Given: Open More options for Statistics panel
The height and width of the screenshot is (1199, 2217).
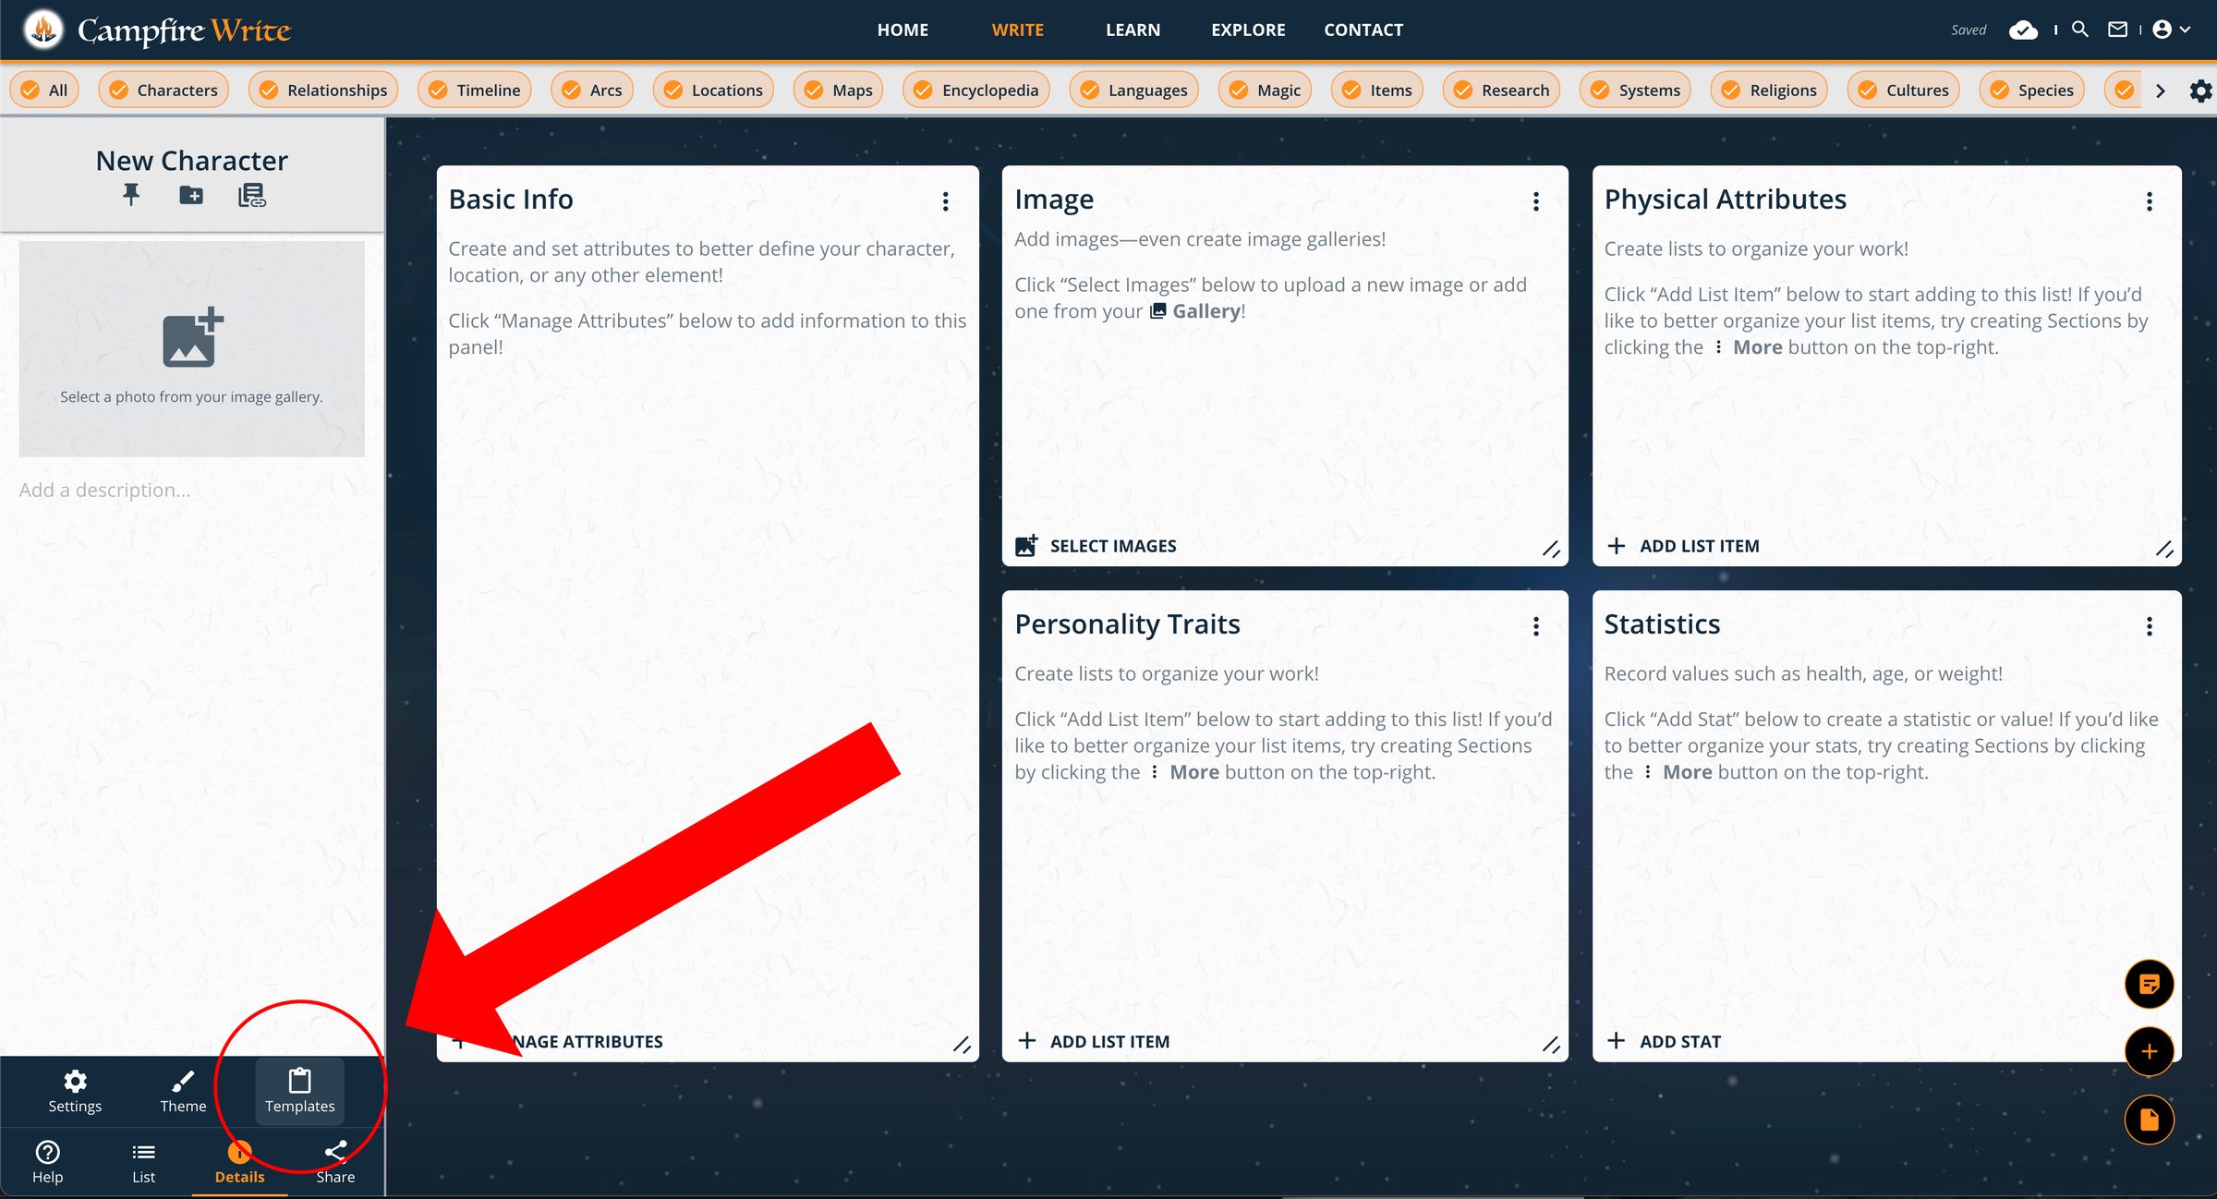Looking at the screenshot, I should [x=2149, y=626].
